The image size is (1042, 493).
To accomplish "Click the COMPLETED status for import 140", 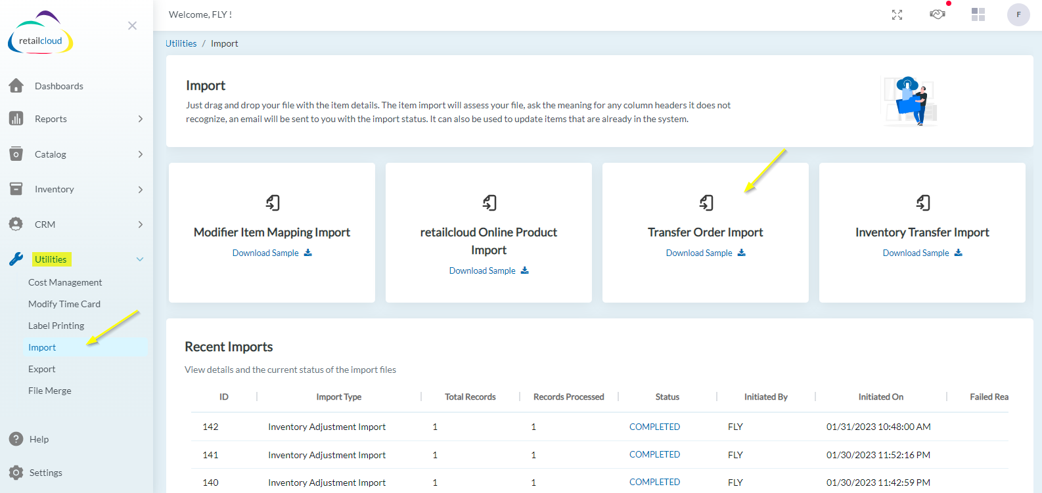I will [654, 482].
